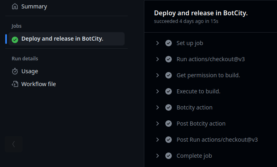This screenshot has width=277, height=167.
Task: Click the Run details section heading
Action: pyautogui.click(x=25, y=58)
